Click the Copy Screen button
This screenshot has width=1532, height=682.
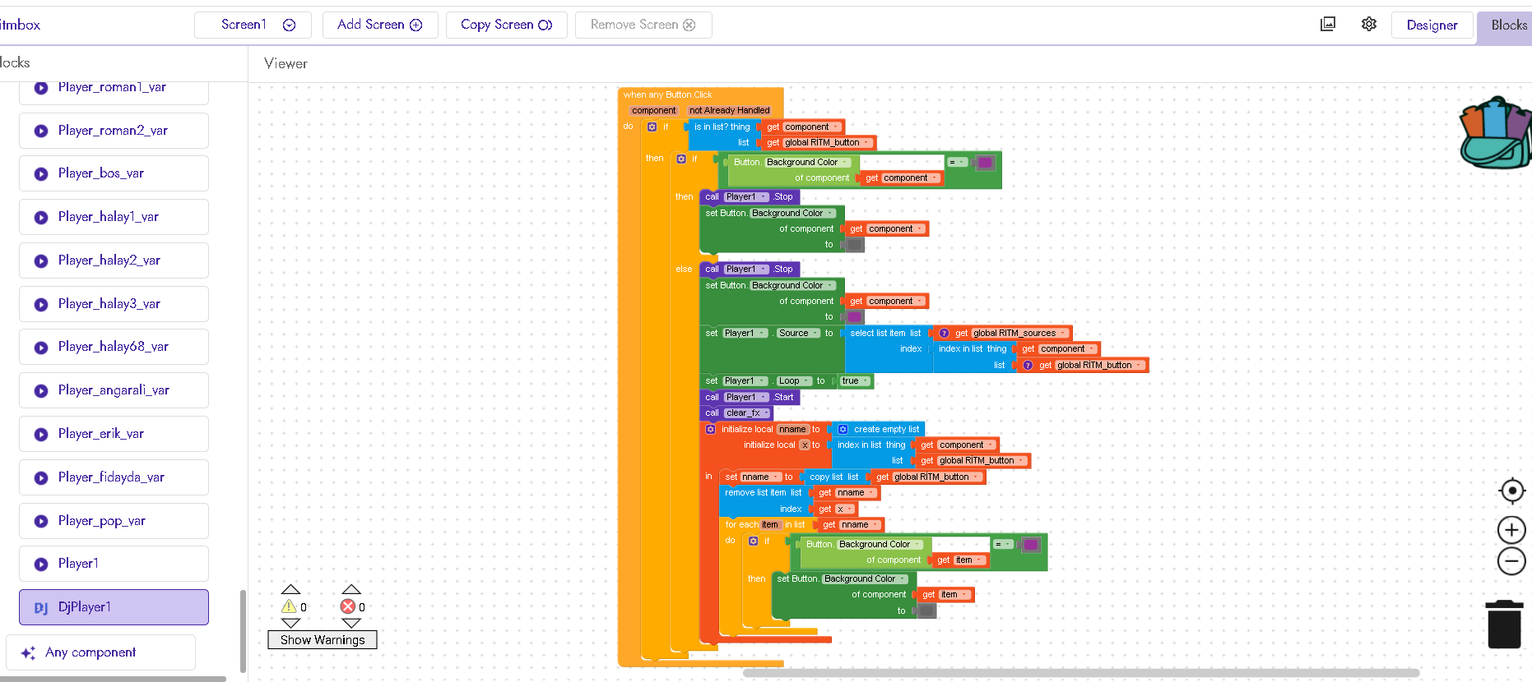click(x=506, y=25)
